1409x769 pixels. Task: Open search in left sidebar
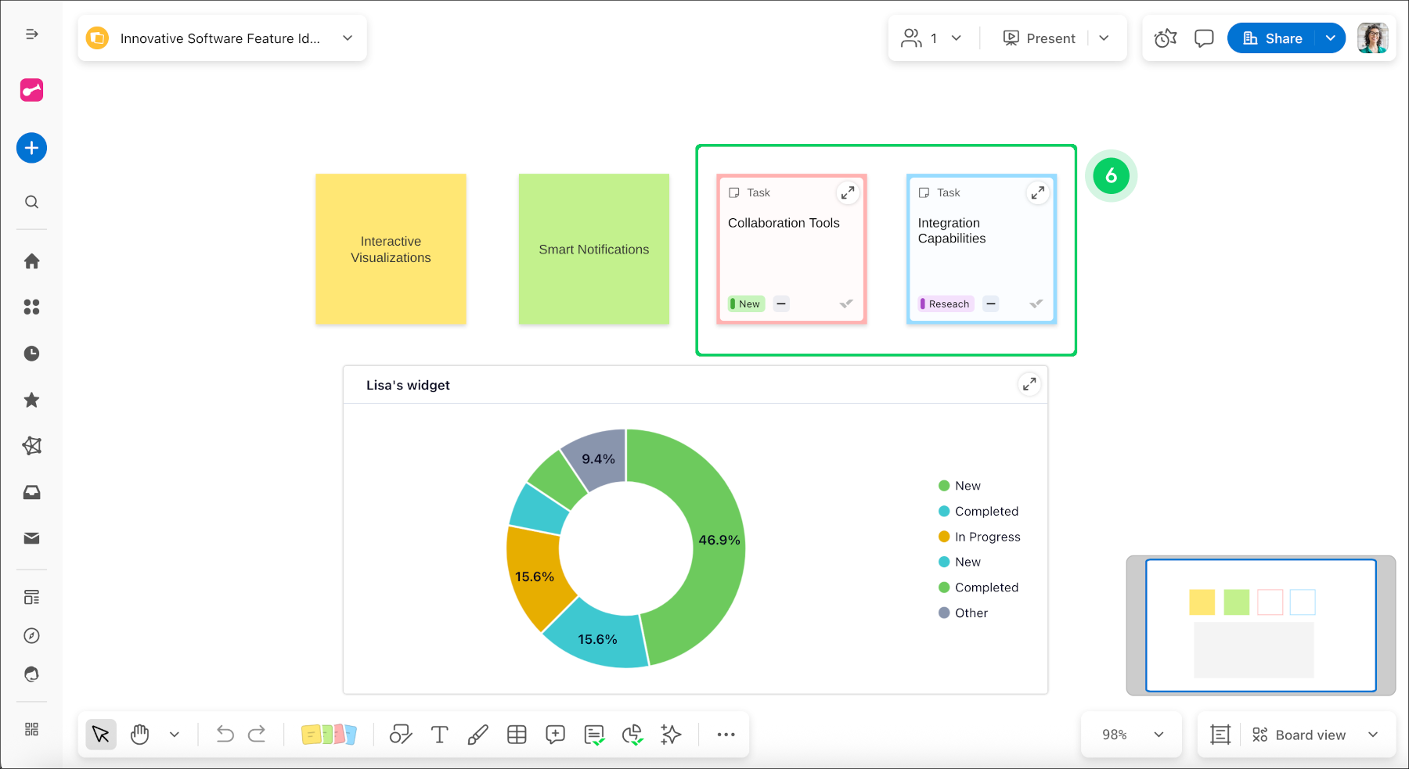(x=31, y=203)
